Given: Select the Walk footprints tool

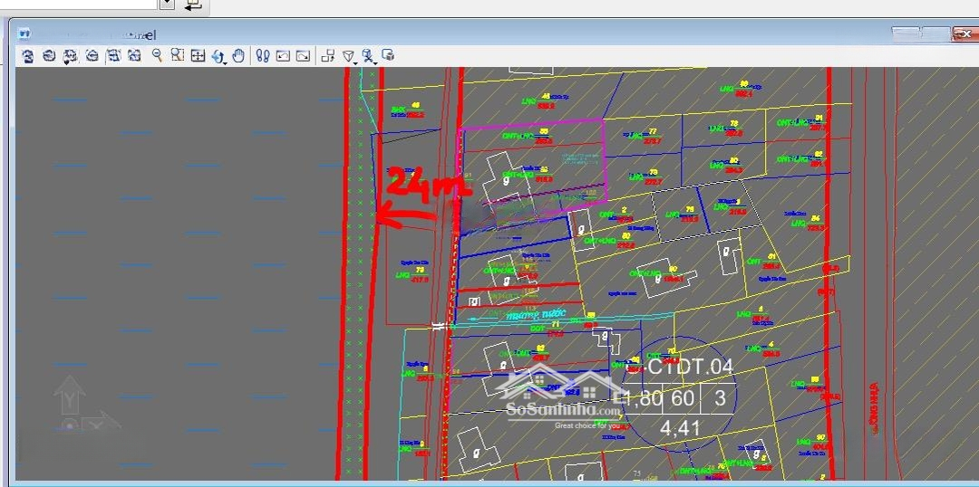Looking at the screenshot, I should click(262, 56).
